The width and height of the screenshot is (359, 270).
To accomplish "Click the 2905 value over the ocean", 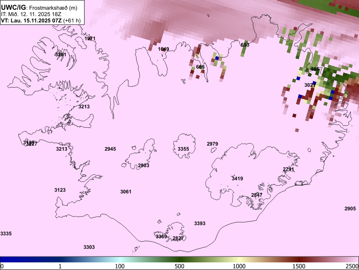I will [350, 209].
